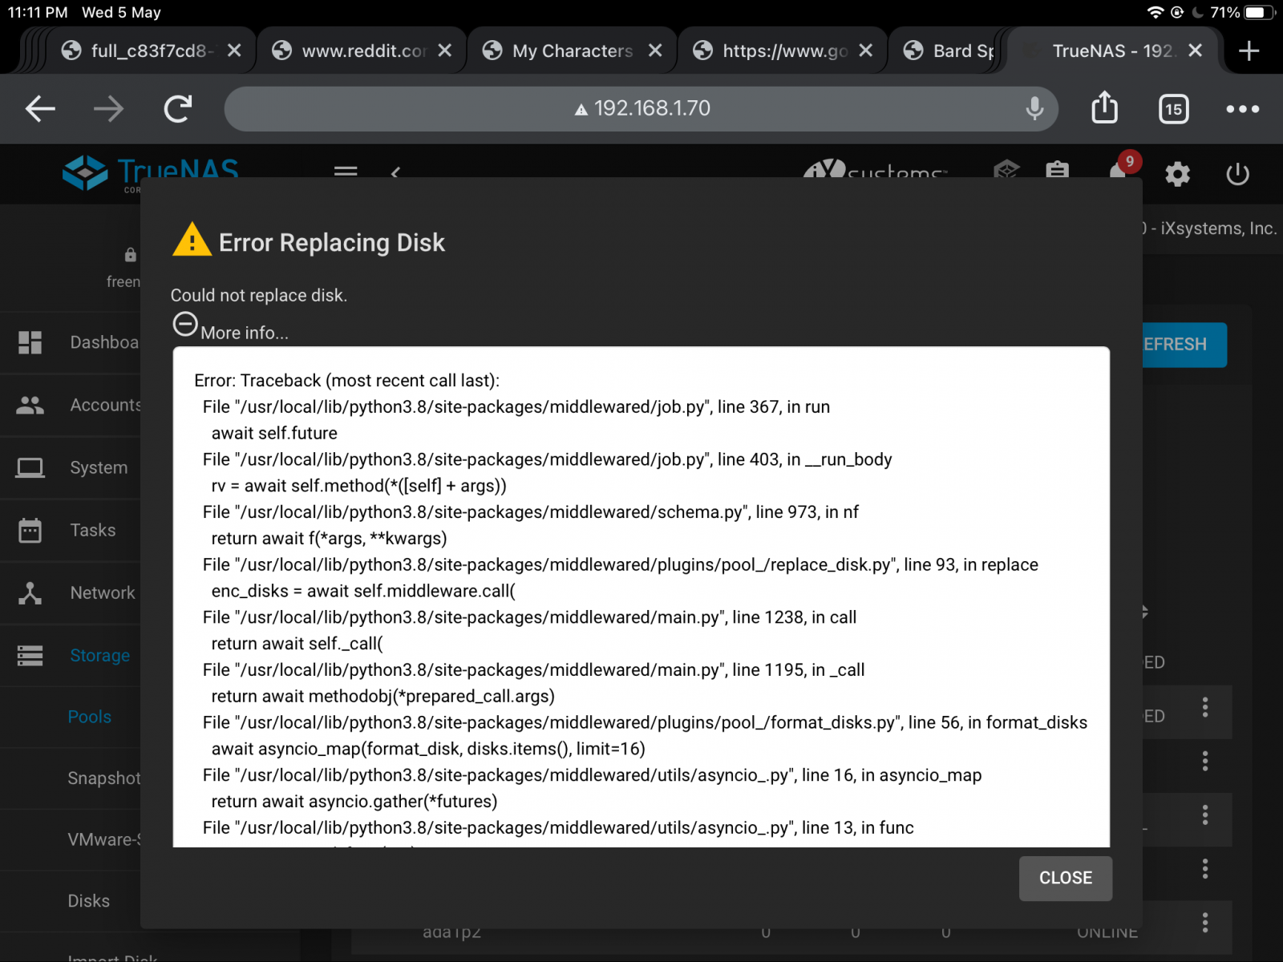Switch to the My Characters tab
Screen dimensions: 1283x962
pyautogui.click(x=573, y=51)
